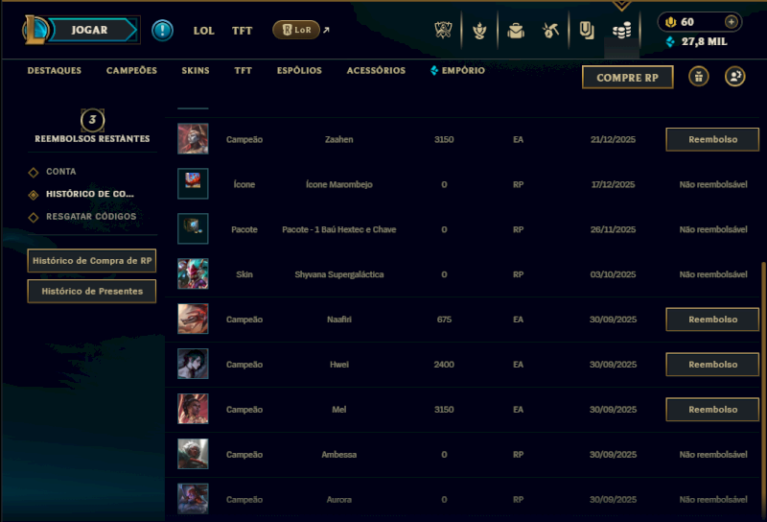Screen dimensions: 767x522
Task: Refund the Hwei champion purchase
Action: point(712,365)
